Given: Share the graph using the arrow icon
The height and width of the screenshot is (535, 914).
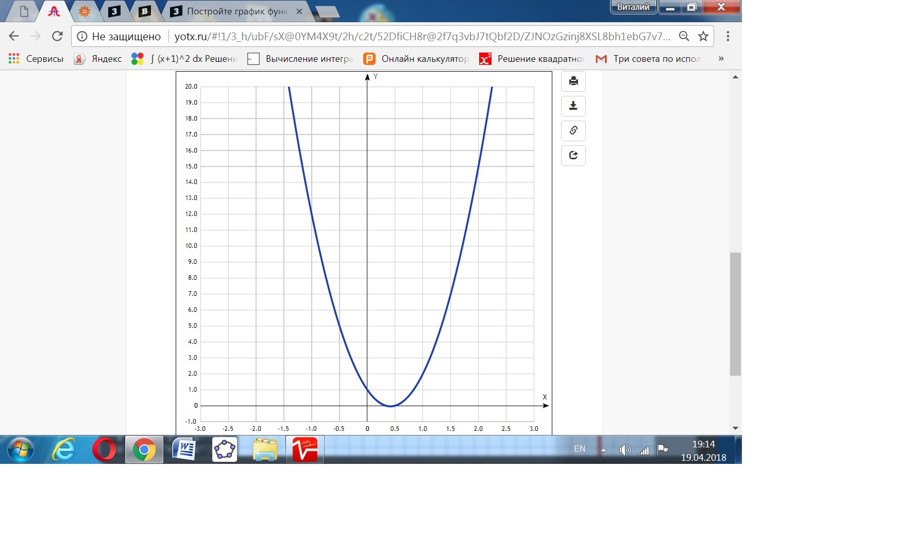Looking at the screenshot, I should coord(573,156).
